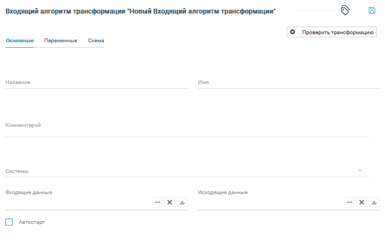The height and width of the screenshot is (251, 385).
Task: Download Входящие данные using the download icon
Action: click(182, 202)
